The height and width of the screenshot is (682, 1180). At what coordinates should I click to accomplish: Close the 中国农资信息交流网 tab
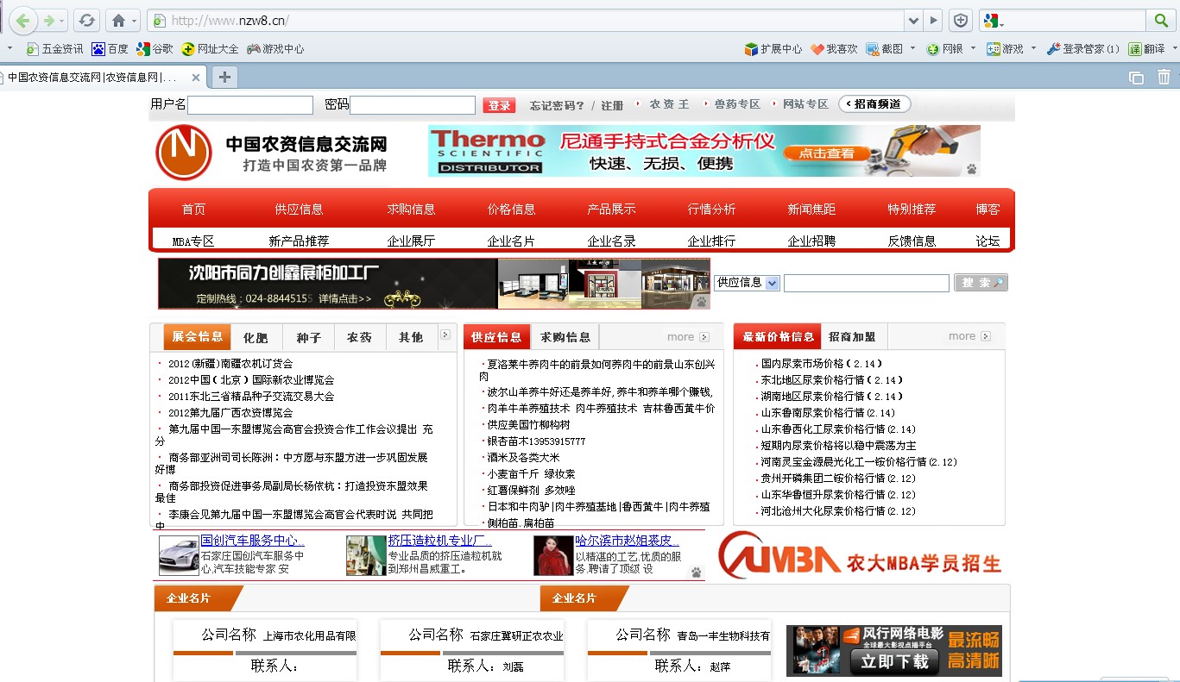pos(196,78)
